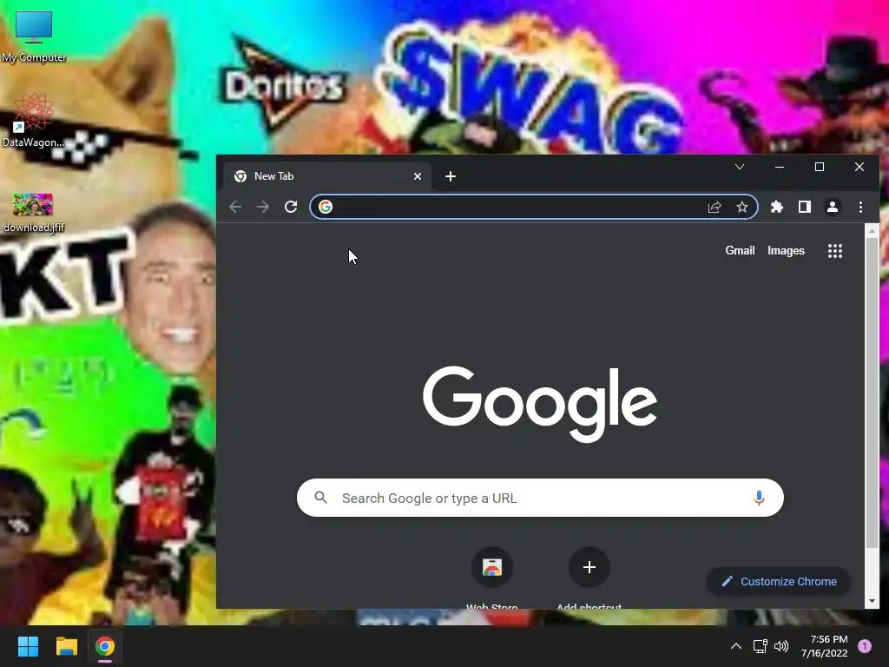
Task: Expand the tab search chevron
Action: point(740,167)
